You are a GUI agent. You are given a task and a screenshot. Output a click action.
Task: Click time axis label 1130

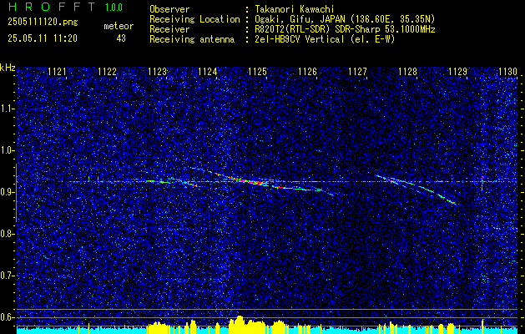click(508, 72)
